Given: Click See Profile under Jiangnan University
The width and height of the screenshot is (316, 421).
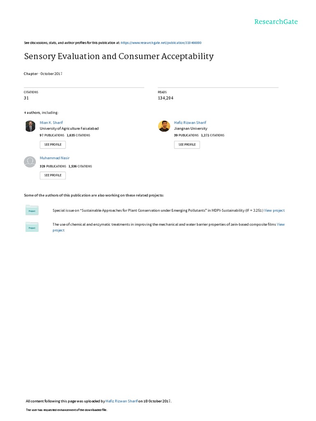Looking at the screenshot, I should click(187, 145).
